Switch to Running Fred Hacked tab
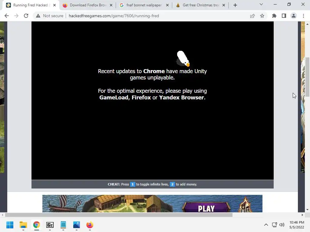 [x=30, y=5]
